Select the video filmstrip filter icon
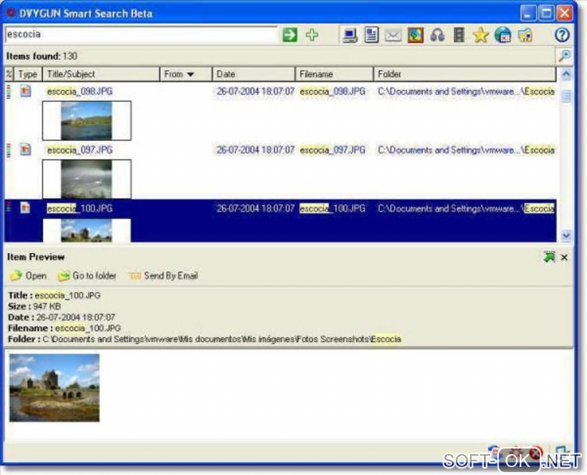This screenshot has width=587, height=475. pos(459,35)
